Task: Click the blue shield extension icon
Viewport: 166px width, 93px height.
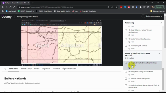Action: [x=137, y=7]
